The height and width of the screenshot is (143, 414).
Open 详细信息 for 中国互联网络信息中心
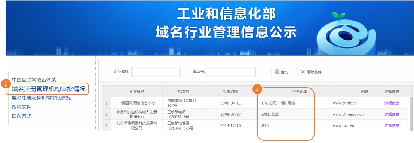click(x=392, y=103)
